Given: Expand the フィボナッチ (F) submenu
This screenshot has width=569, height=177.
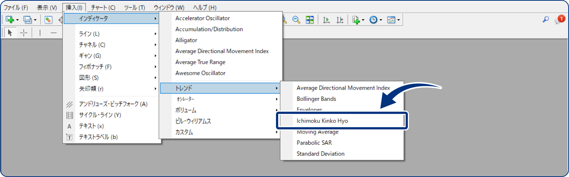Looking at the screenshot, I should pyautogui.click(x=112, y=67).
